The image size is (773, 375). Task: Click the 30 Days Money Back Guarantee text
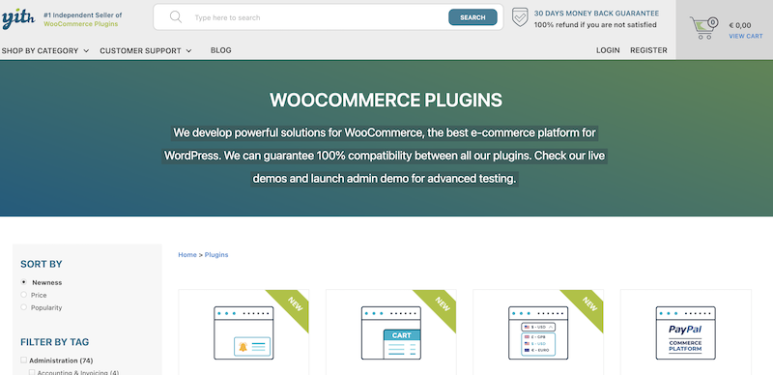tap(596, 14)
